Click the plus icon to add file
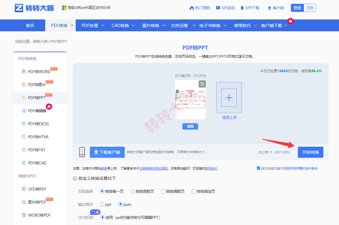The height and width of the screenshot is (225, 339). pos(229,98)
